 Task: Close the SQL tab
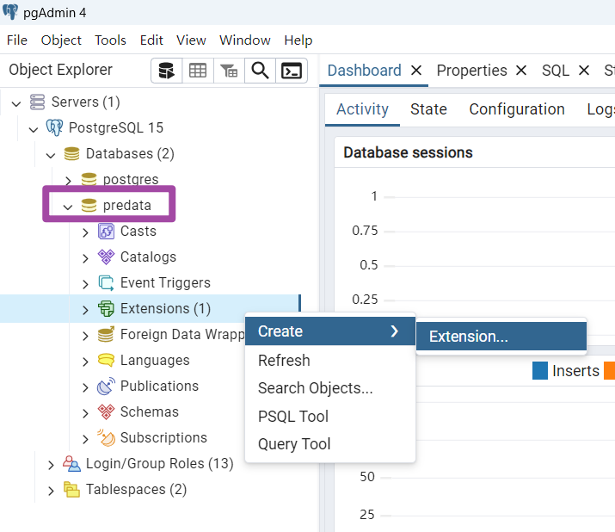tap(584, 71)
